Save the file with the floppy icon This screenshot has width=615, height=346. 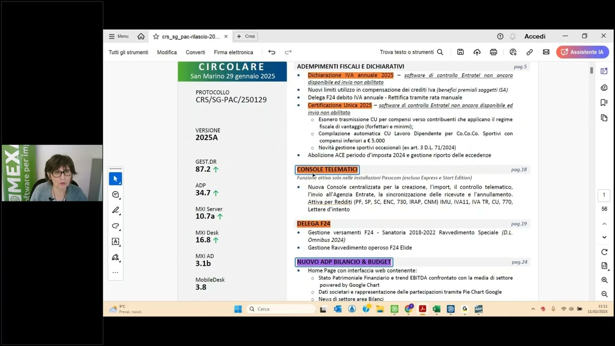point(460,52)
